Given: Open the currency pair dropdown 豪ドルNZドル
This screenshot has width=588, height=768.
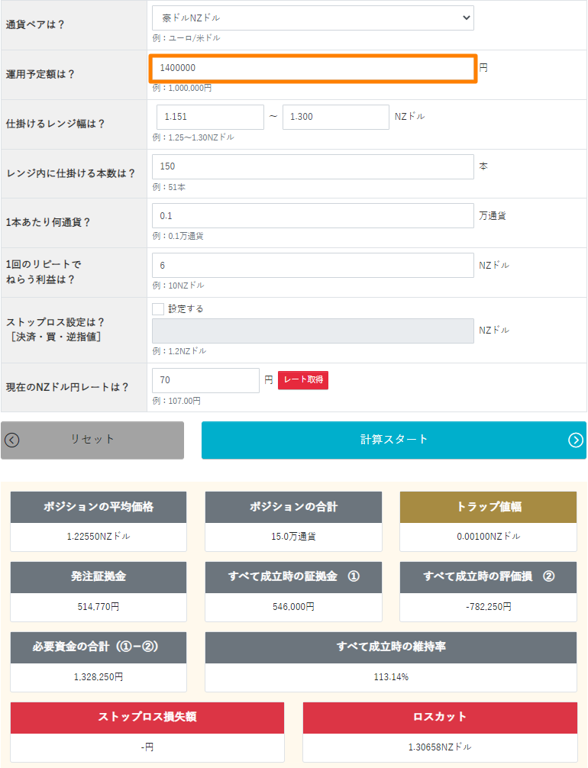Looking at the screenshot, I should pos(312,18).
